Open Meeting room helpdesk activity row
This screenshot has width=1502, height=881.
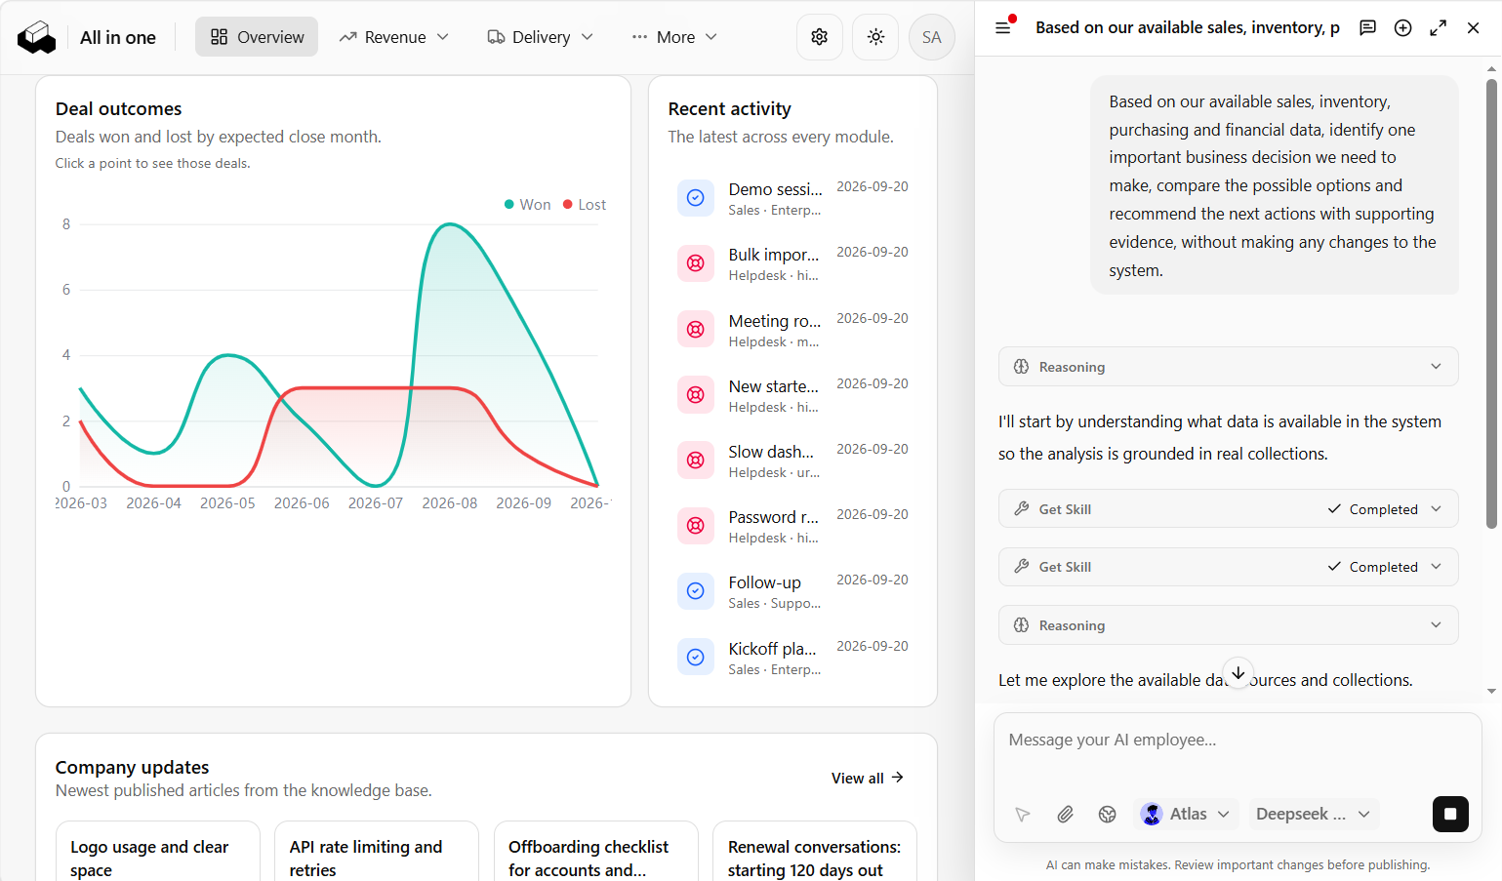(792, 330)
